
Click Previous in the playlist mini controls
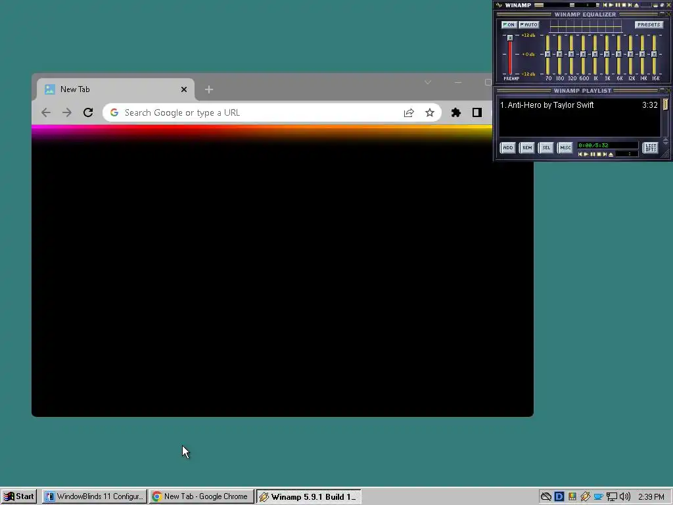point(580,154)
